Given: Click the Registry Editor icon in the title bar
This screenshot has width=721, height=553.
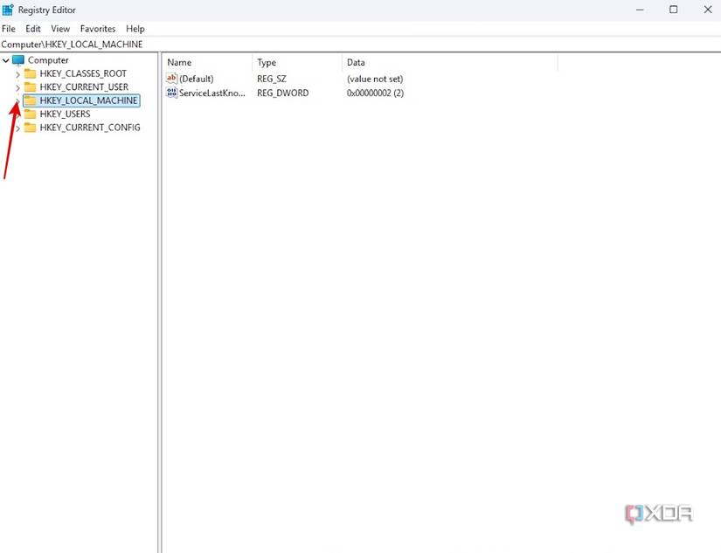Looking at the screenshot, I should [x=8, y=9].
